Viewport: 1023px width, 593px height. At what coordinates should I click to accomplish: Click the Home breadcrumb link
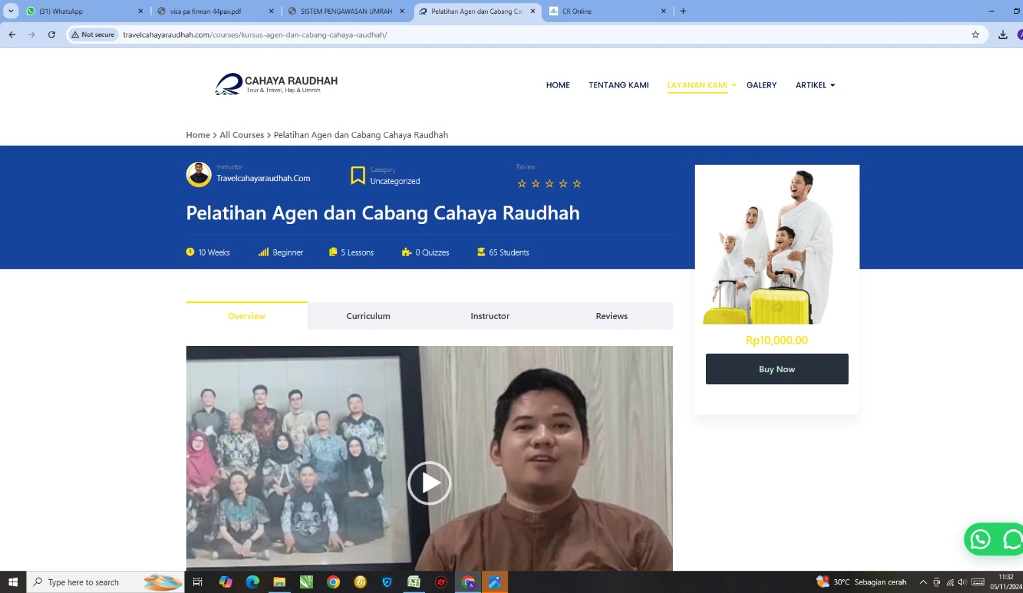(198, 134)
